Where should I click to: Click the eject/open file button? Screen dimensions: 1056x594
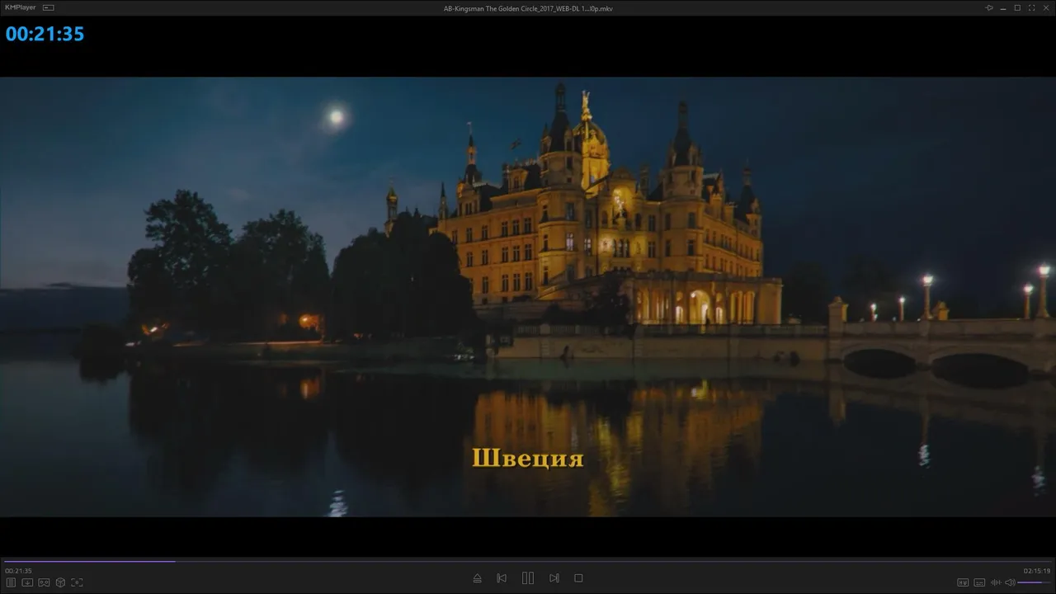pos(477,578)
